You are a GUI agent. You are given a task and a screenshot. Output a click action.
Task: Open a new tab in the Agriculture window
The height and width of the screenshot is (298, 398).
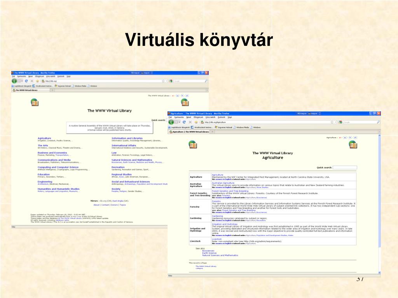213,132
